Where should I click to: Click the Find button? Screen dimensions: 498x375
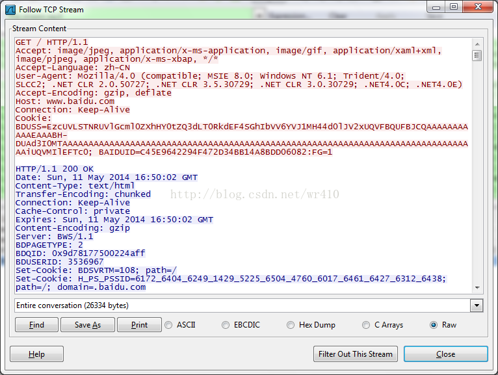[x=36, y=325]
